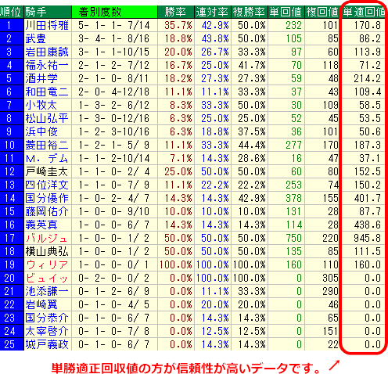Open 池添謙一 jockey link

tap(47, 291)
